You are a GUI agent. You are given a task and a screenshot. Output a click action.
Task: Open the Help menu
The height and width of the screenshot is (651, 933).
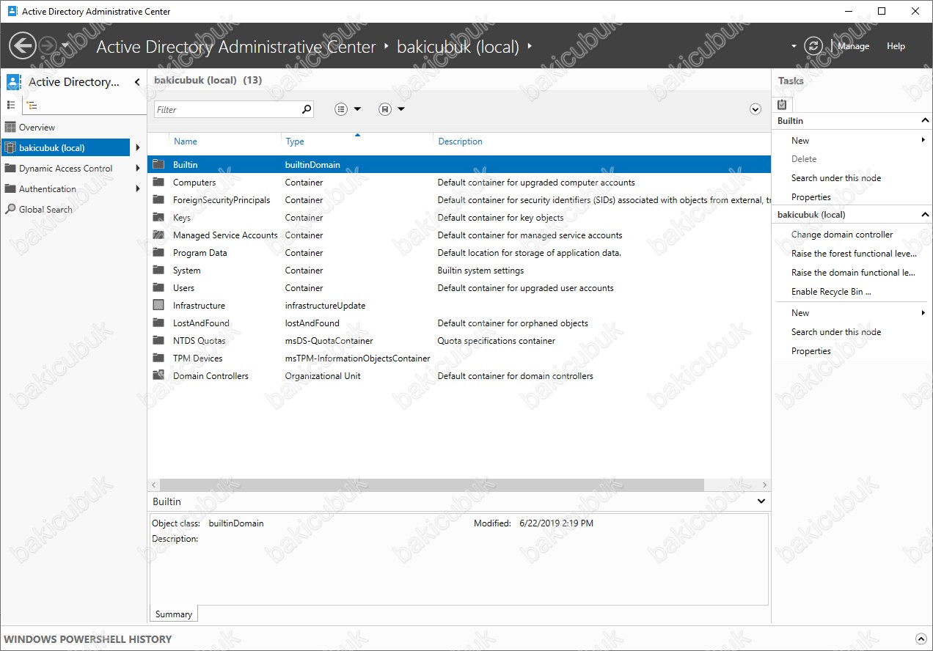[896, 46]
